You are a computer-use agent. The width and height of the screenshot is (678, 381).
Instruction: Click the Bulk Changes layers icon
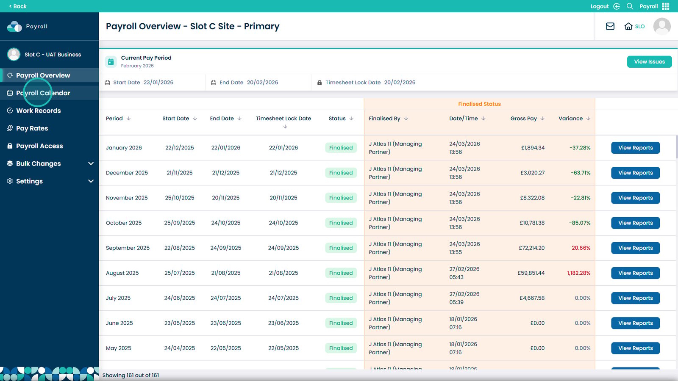click(x=10, y=163)
